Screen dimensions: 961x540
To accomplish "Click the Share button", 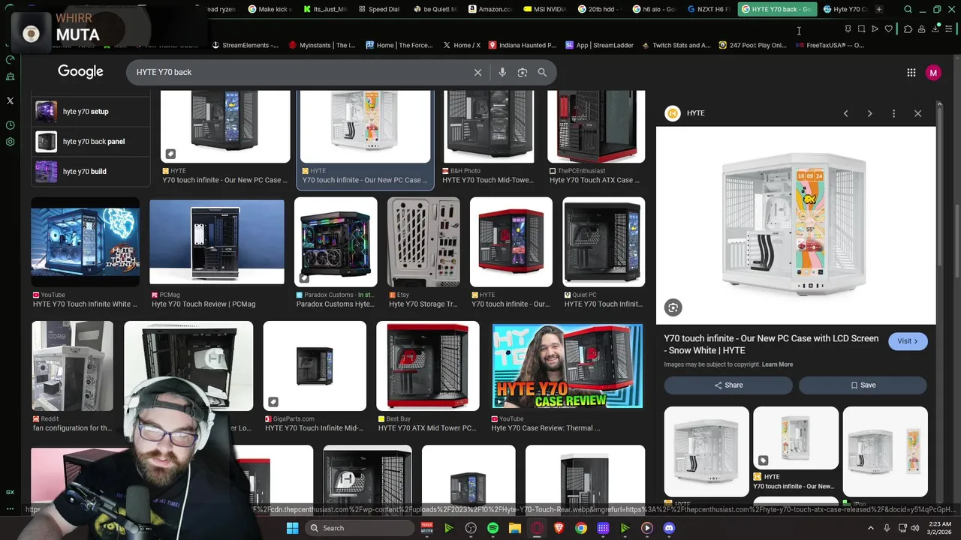I will [x=728, y=385].
